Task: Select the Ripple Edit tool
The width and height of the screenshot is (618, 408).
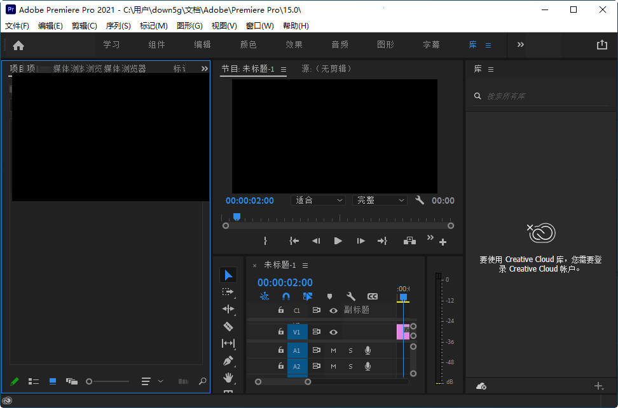Action: click(228, 309)
